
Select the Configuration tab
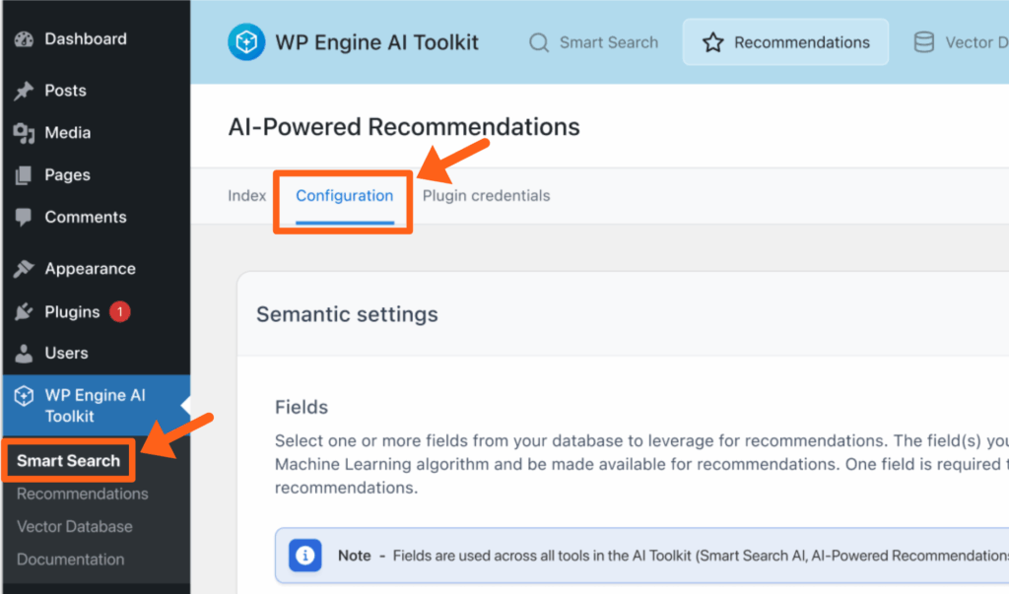click(342, 195)
